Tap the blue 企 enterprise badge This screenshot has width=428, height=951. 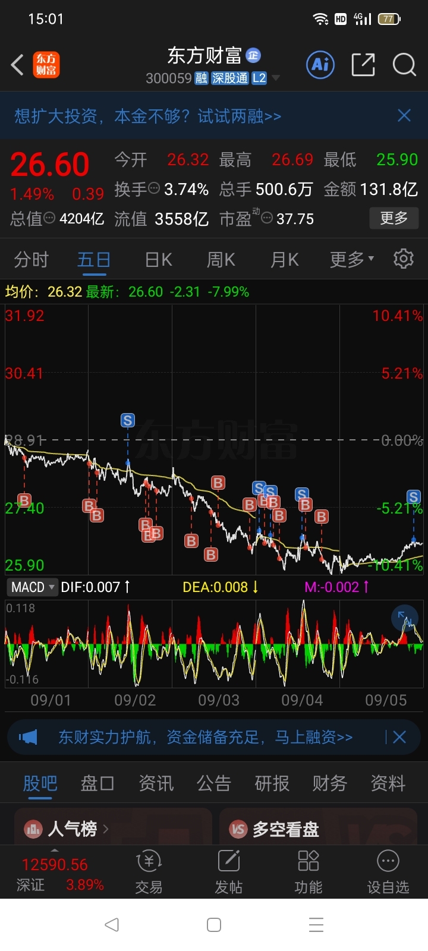point(253,55)
